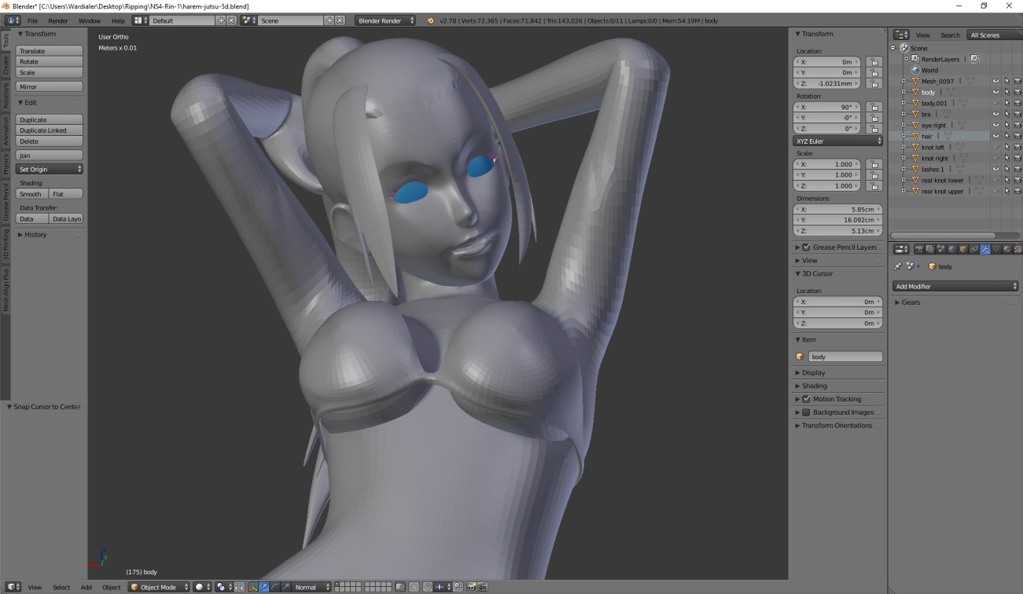
Task: Select the first scene layer button
Action: (x=338, y=584)
